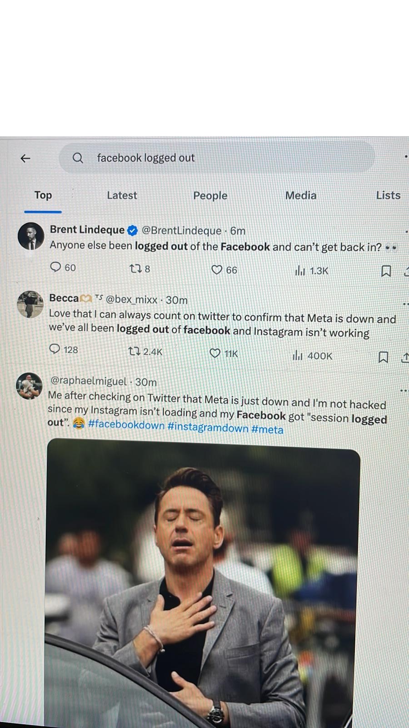Click the search magnifier icon
This screenshot has width=409, height=728.
[x=78, y=158]
